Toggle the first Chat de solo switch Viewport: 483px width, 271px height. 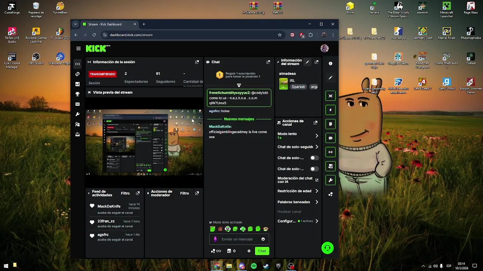pyautogui.click(x=314, y=158)
